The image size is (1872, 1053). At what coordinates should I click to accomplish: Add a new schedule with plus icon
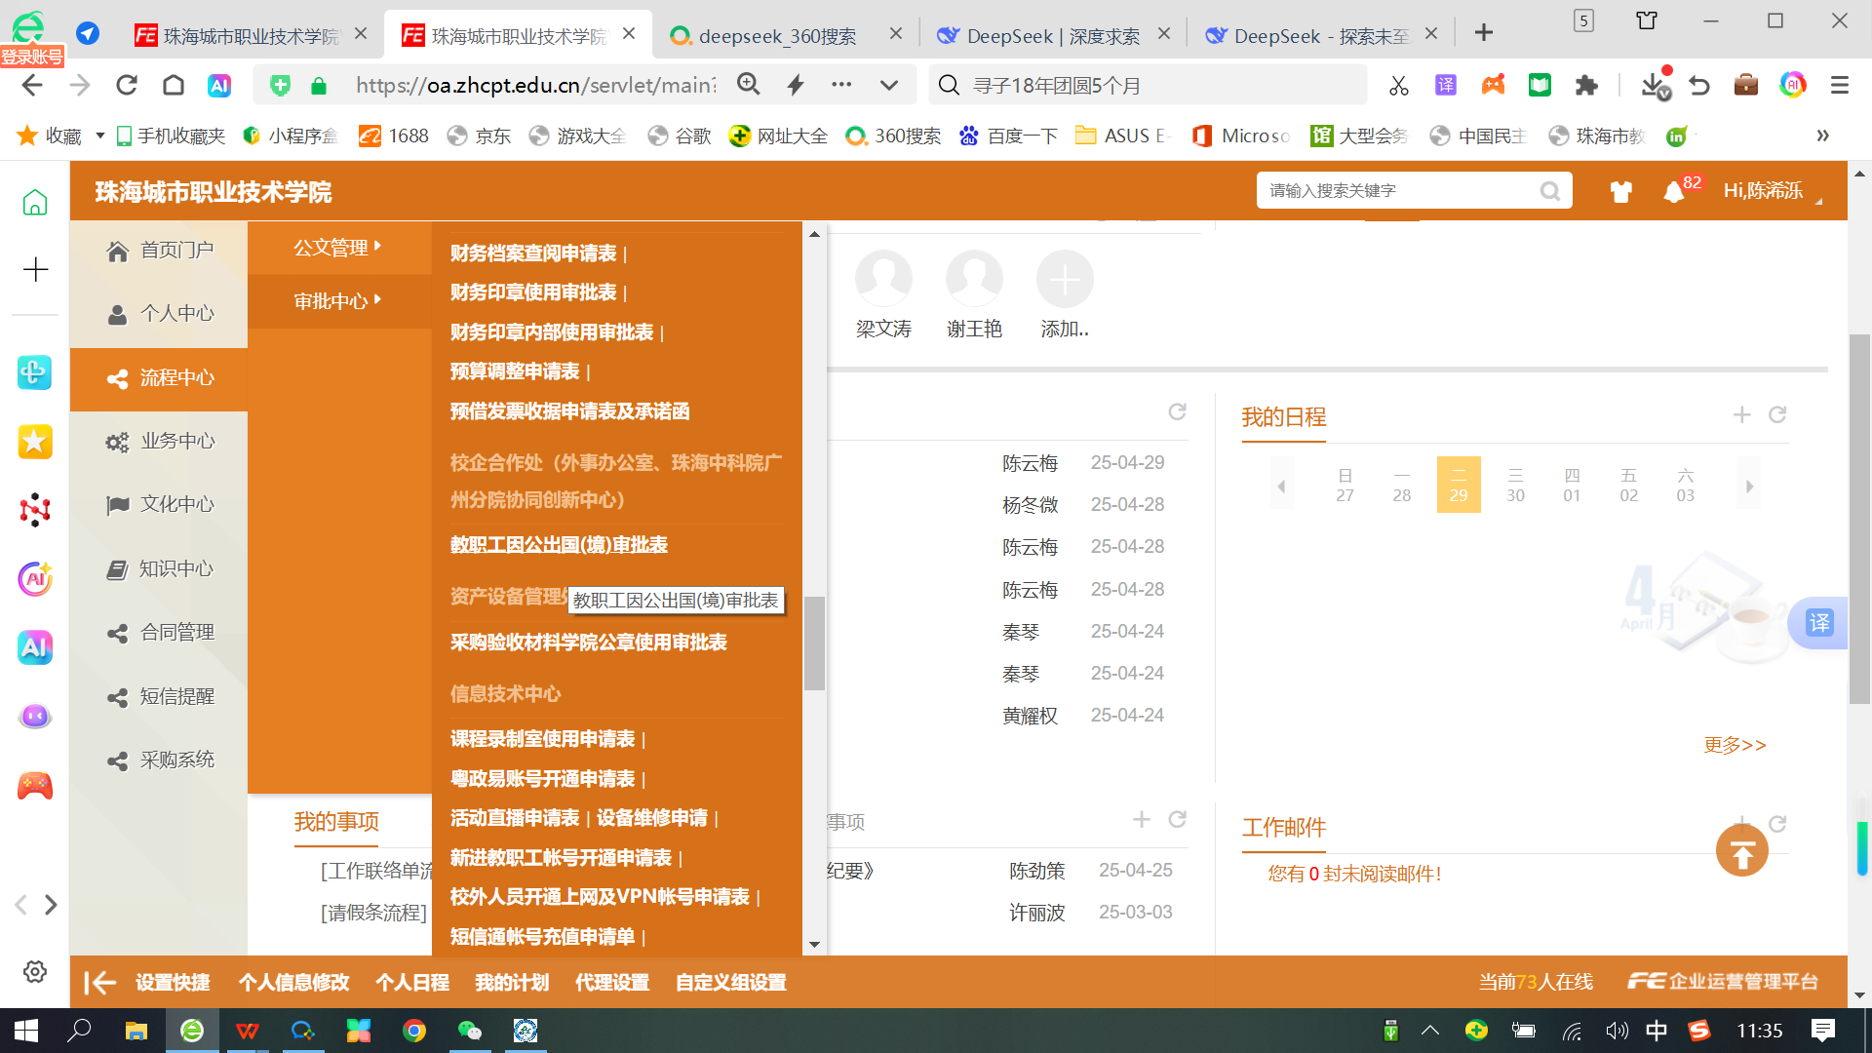(x=1741, y=415)
